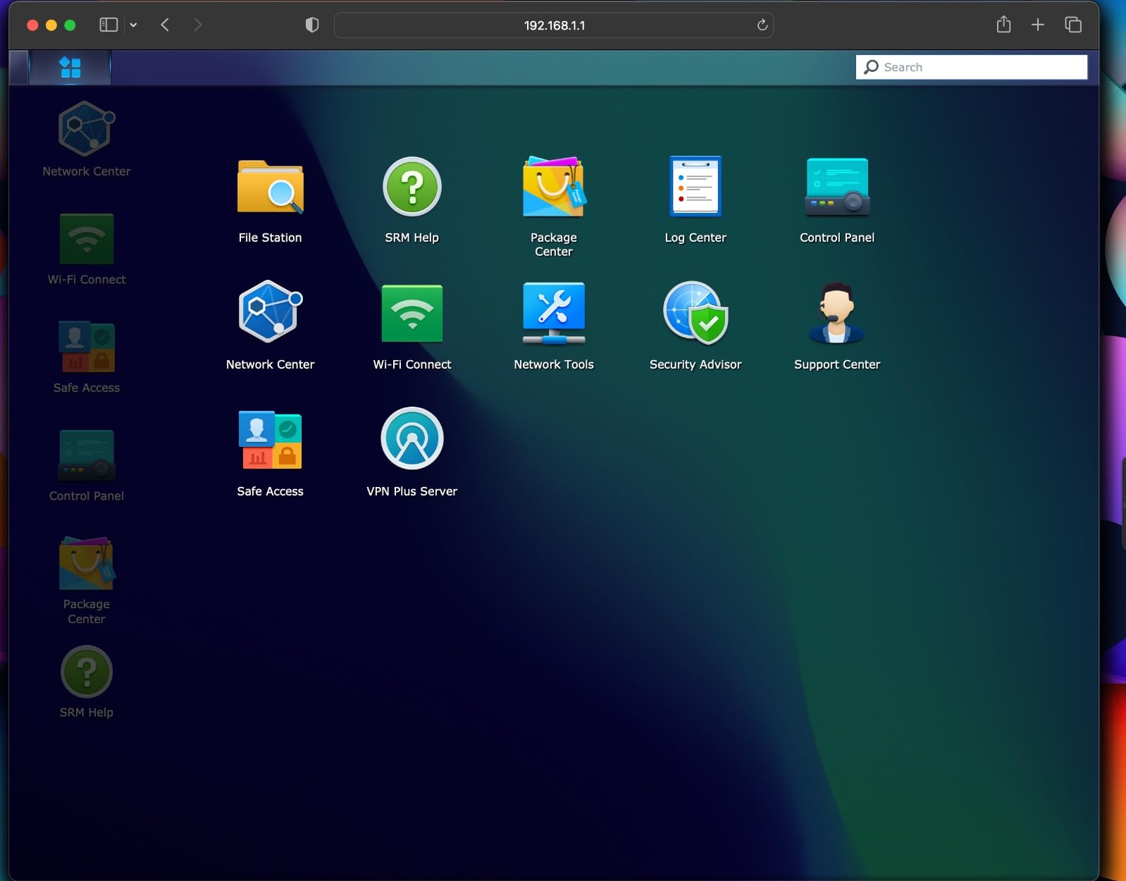The width and height of the screenshot is (1126, 881).
Task: Show the Safari sidebar
Action: 109,25
